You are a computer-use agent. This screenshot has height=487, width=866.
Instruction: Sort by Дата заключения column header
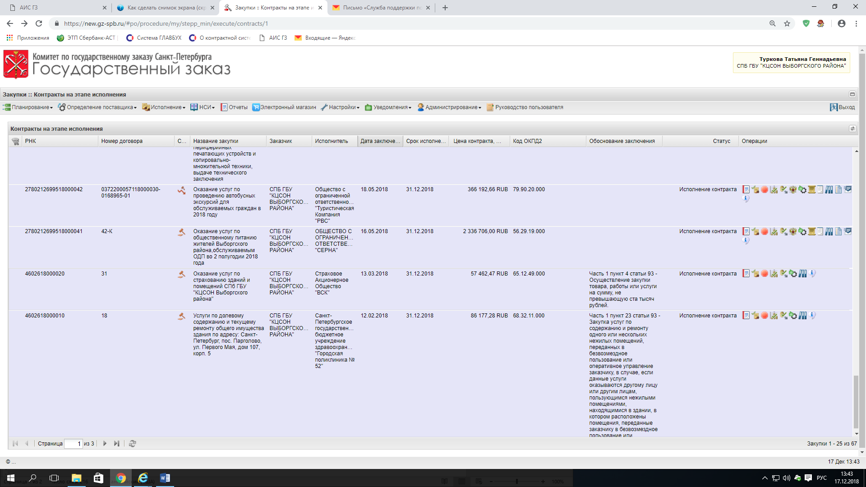pos(380,141)
